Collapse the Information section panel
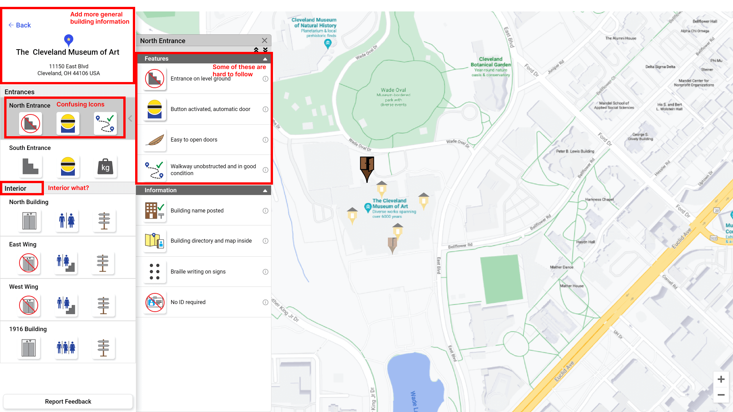The image size is (733, 412). click(265, 190)
